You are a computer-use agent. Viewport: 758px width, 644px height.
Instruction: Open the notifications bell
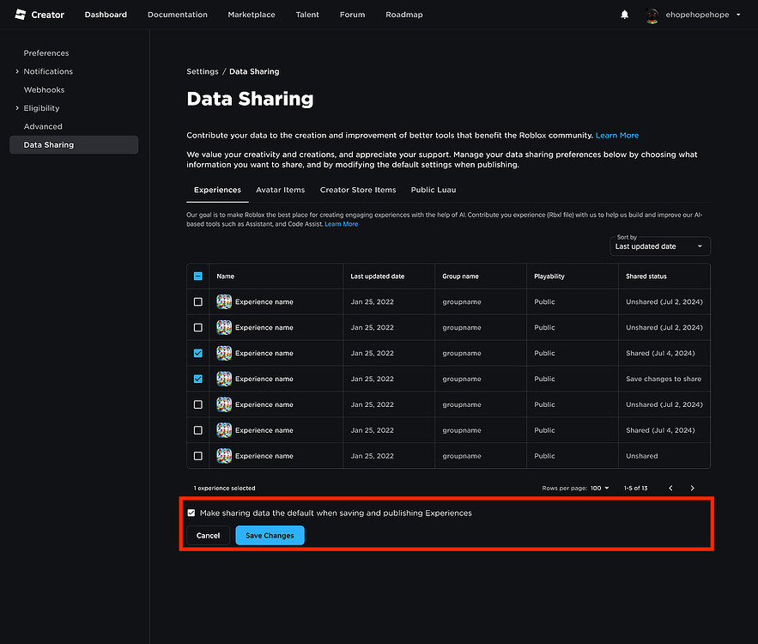click(624, 15)
